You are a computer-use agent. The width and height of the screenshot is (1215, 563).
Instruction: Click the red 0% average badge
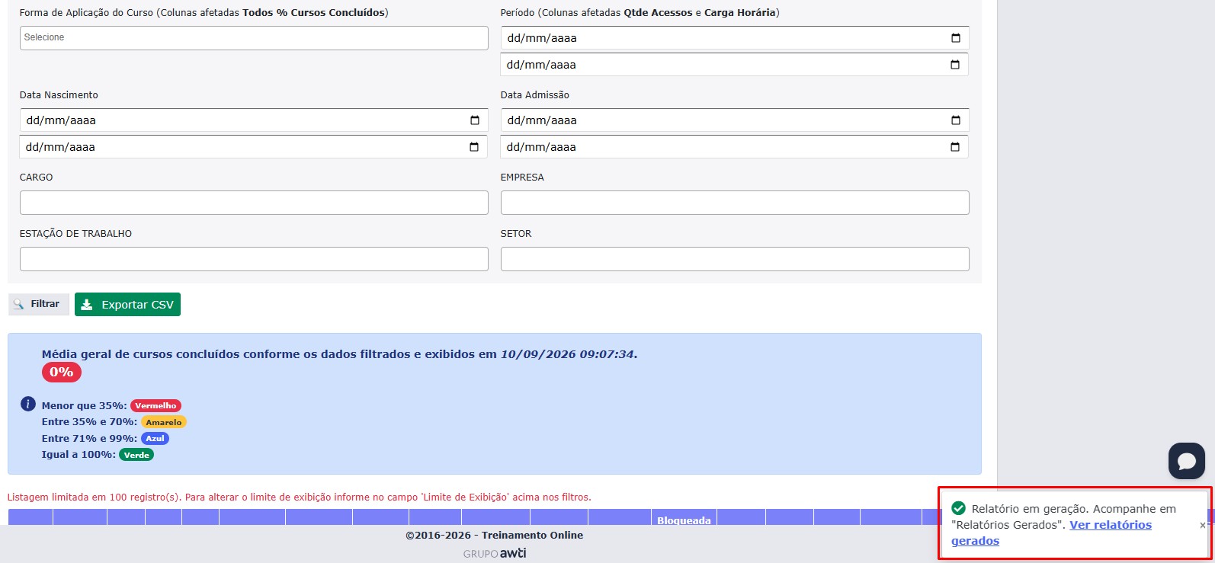62,373
